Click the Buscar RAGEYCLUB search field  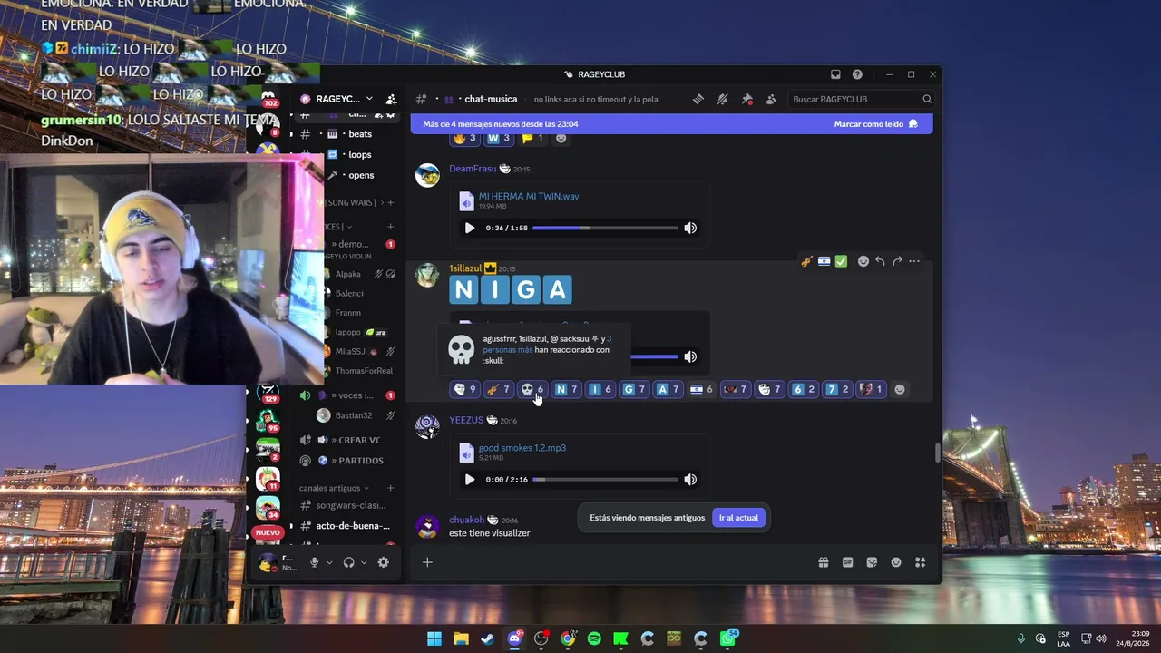[x=861, y=99]
